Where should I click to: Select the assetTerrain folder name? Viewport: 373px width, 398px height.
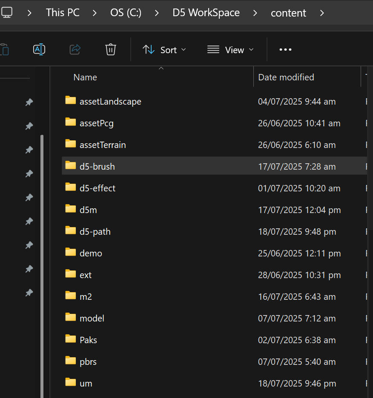(x=103, y=145)
